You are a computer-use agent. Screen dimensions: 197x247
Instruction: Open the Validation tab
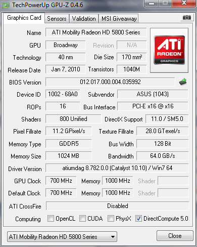click(84, 19)
